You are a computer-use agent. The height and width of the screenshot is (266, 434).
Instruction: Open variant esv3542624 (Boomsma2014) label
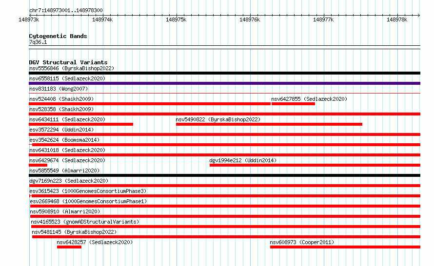(64, 140)
